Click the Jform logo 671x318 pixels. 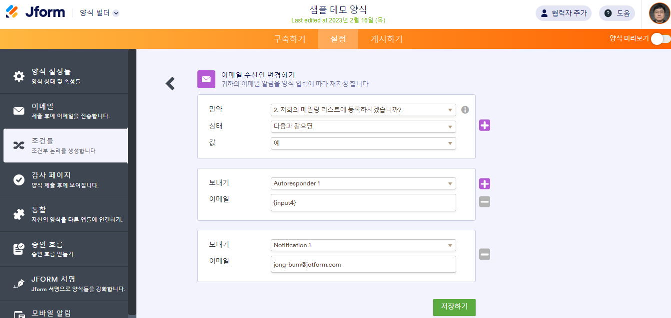click(x=35, y=12)
